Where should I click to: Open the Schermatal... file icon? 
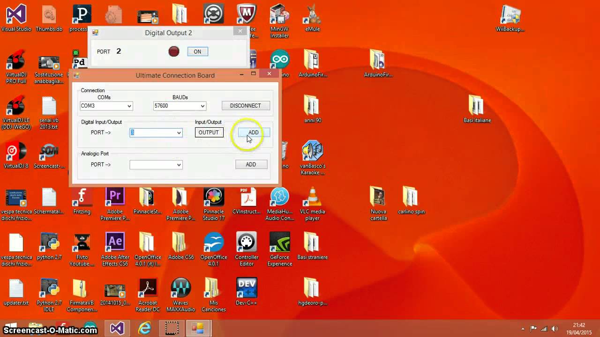[x=49, y=201]
